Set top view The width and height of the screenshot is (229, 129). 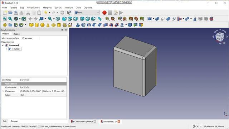click(70, 19)
